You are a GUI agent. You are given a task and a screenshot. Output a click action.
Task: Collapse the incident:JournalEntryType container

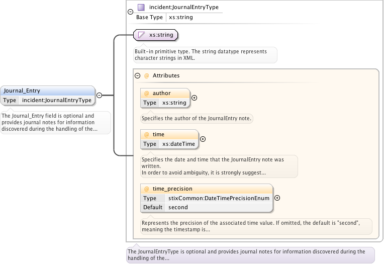pyautogui.click(x=131, y=12)
